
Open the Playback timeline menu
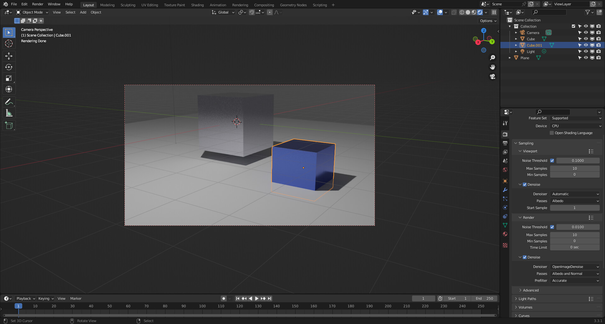[x=26, y=298]
